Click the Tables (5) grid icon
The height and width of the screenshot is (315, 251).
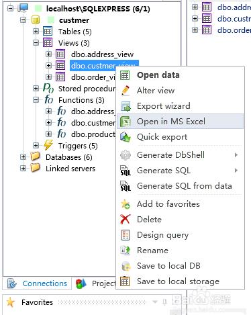pos(48,32)
